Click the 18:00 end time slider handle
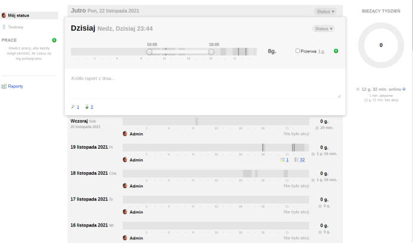The width and height of the screenshot is (413, 243). (x=211, y=52)
